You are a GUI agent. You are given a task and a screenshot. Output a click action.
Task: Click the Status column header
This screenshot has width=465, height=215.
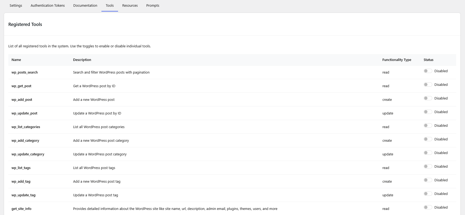coord(428,60)
